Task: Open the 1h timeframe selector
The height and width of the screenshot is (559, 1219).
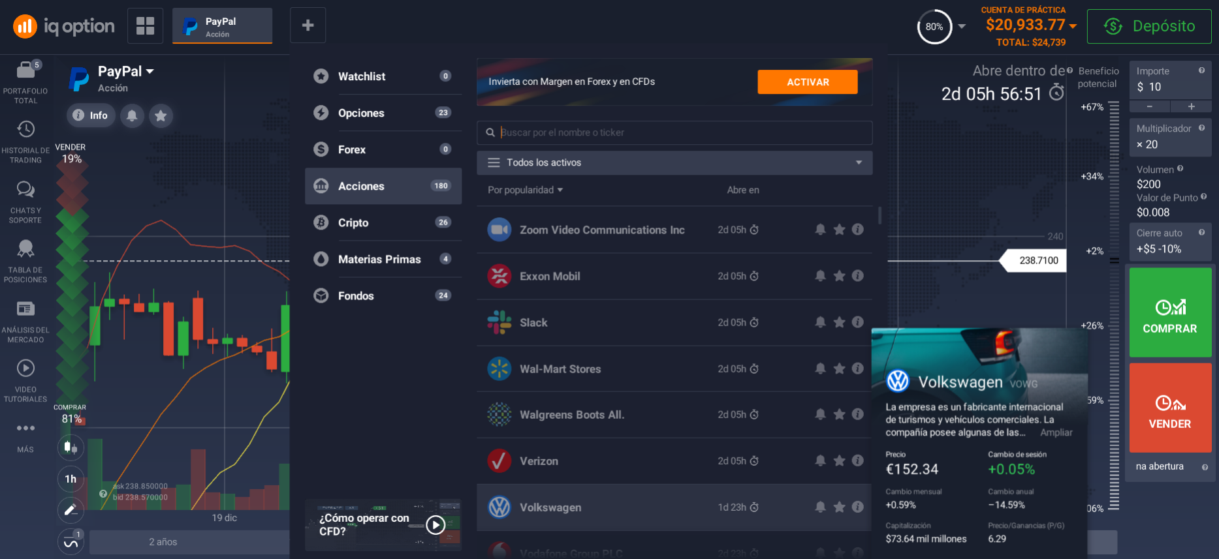Action: click(71, 479)
